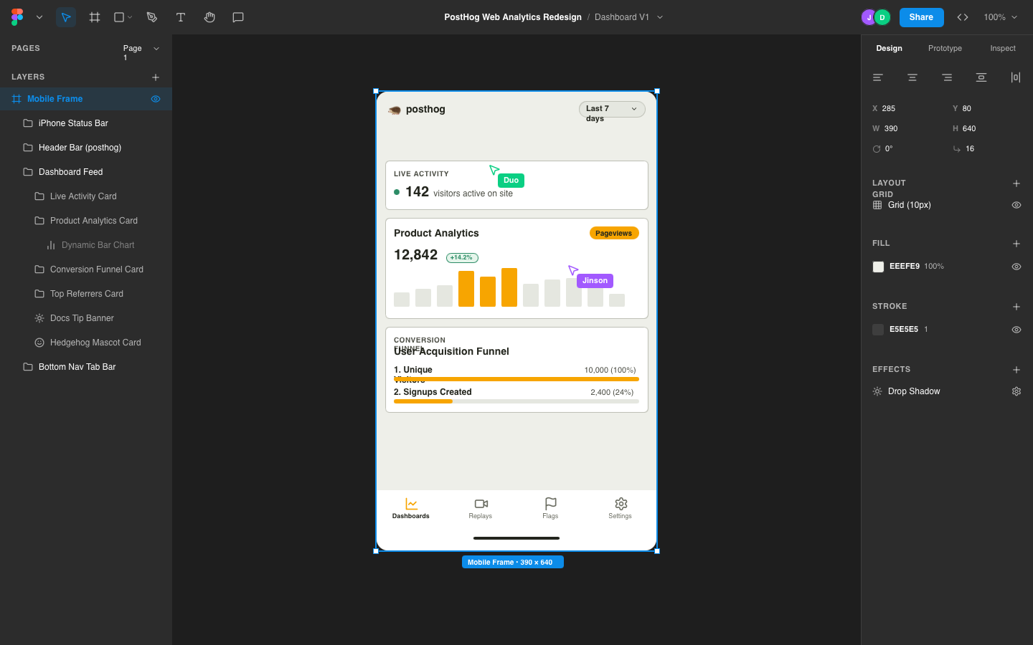Viewport: 1033px width, 645px height.
Task: Select the Hand tool
Action: coord(209,17)
